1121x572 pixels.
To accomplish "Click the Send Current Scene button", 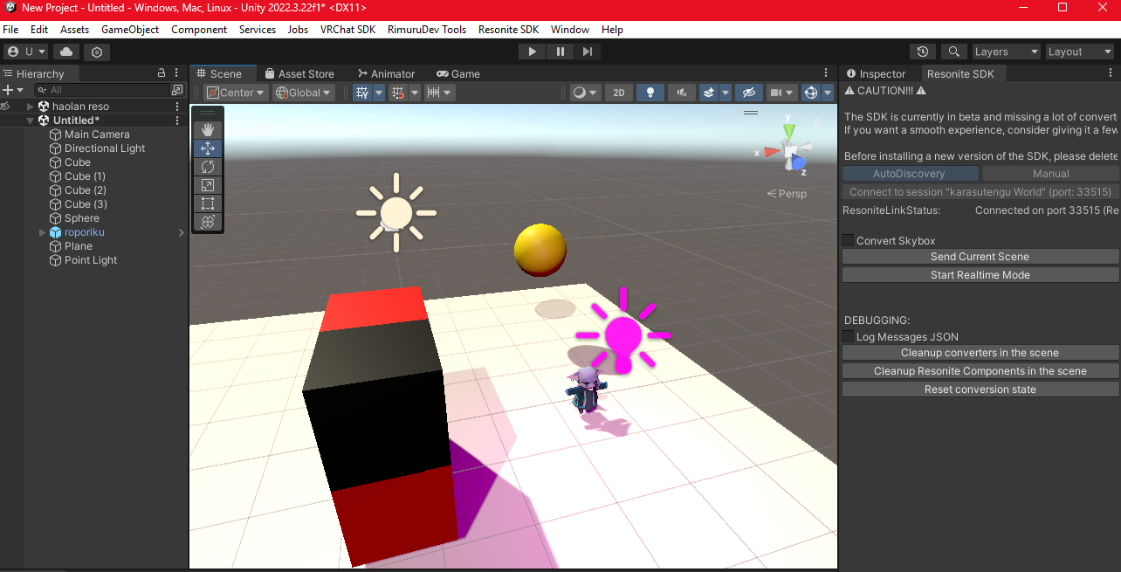I will pos(980,257).
